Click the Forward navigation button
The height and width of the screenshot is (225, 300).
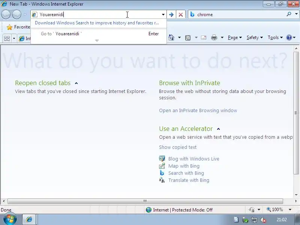(16, 14)
